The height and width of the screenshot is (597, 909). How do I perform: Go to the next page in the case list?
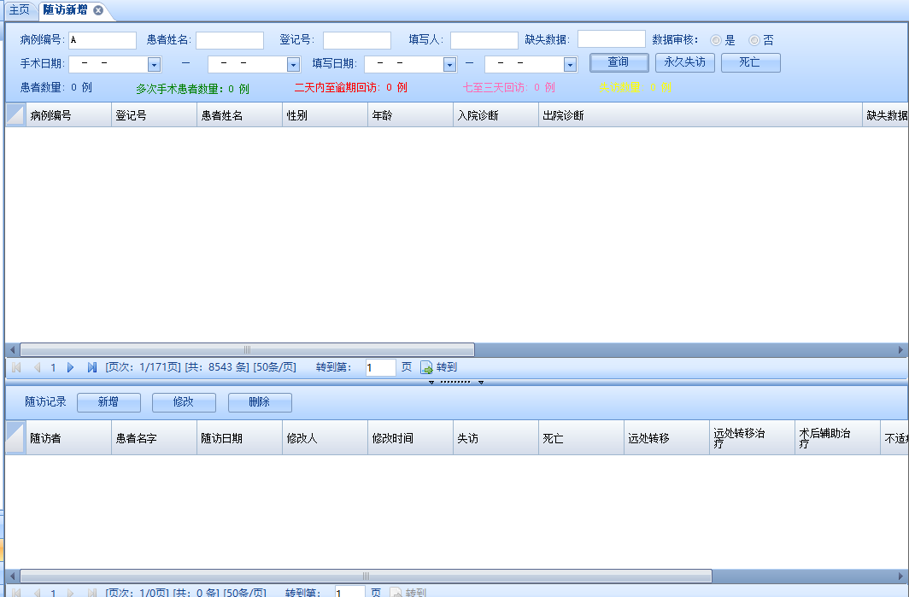(x=73, y=367)
